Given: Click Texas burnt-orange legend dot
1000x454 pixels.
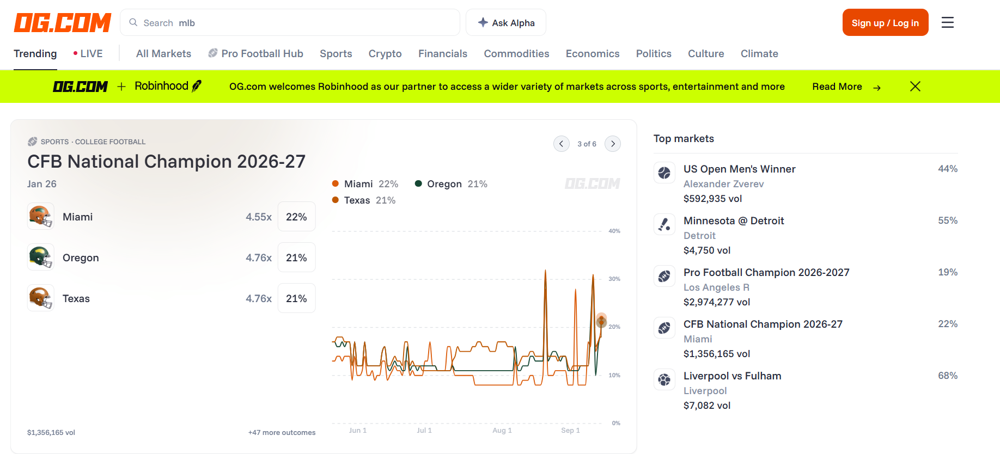Looking at the screenshot, I should click(336, 200).
